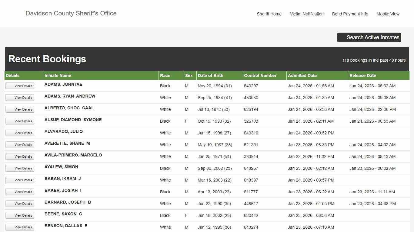
Task: Open the Sheriff Home menu link
Action: point(269,14)
